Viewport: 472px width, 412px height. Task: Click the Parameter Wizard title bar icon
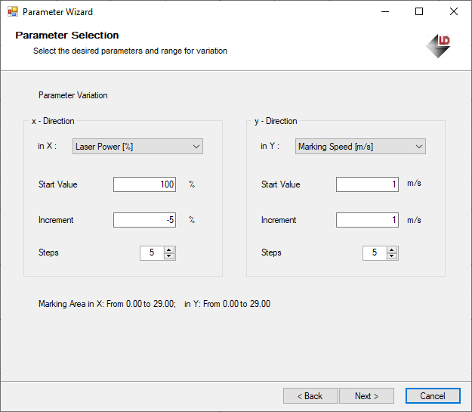pyautogui.click(x=12, y=12)
